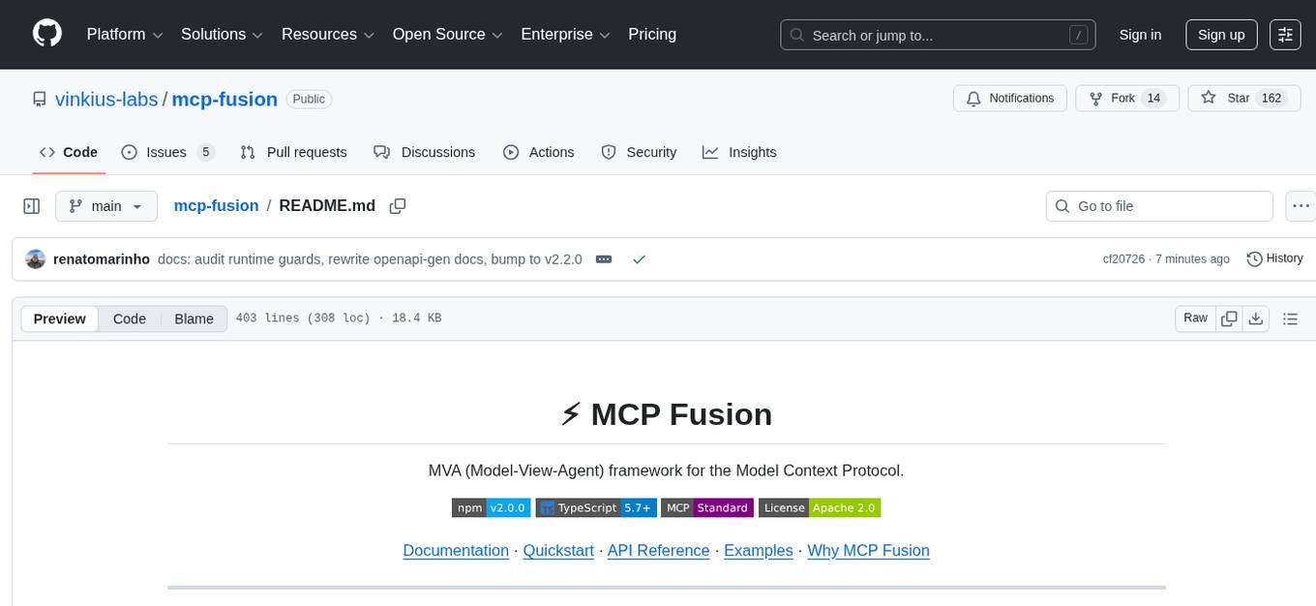
Task: Star the mcp-fusion repository
Action: (x=1244, y=98)
